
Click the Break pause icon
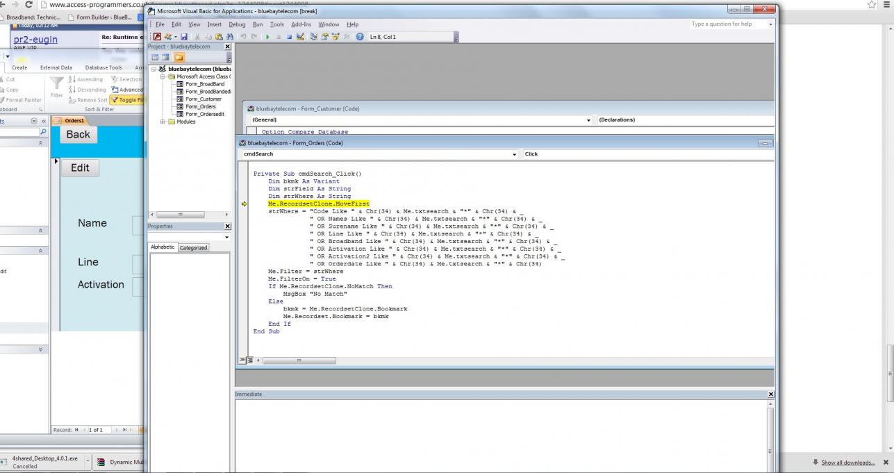[279, 37]
